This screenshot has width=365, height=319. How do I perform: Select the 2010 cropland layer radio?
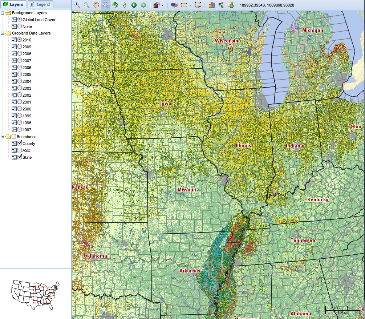pos(20,40)
